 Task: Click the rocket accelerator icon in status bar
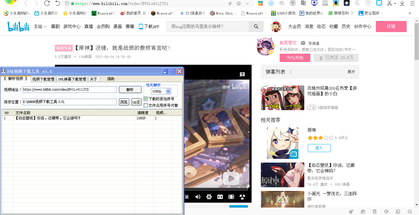tap(351, 212)
